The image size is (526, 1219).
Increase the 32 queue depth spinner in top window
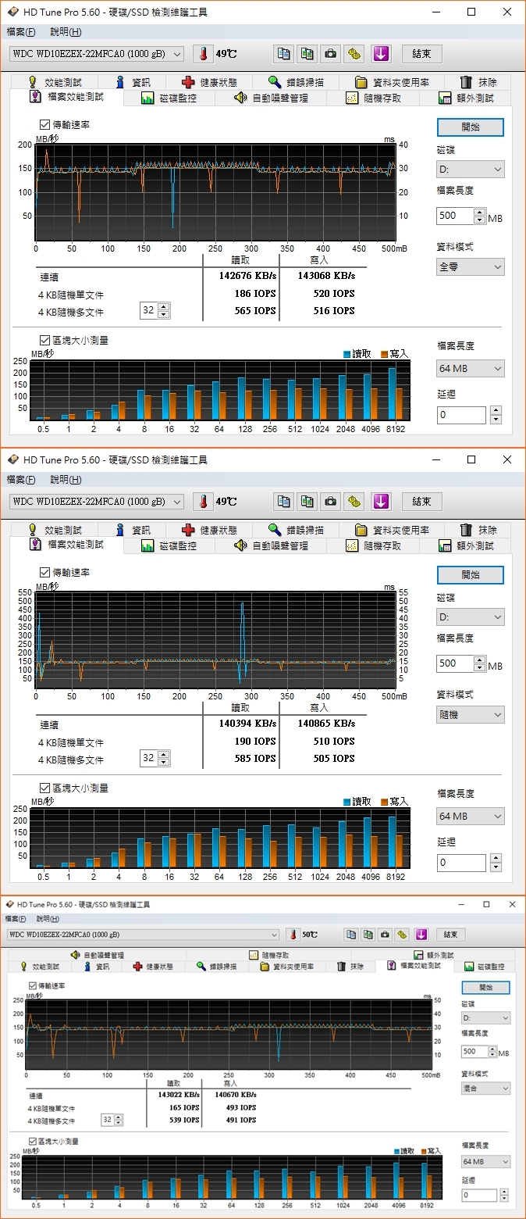[163, 307]
